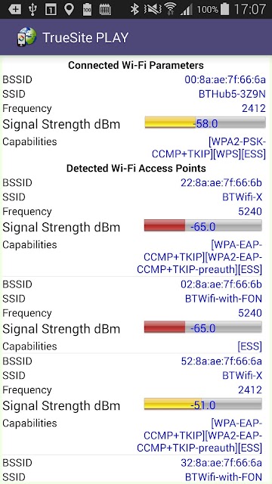Tap the TrueSite PLAY title text
This screenshot has height=484, width=272.
coord(85,38)
